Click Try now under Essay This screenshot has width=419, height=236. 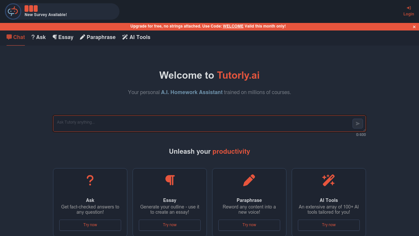click(170, 225)
